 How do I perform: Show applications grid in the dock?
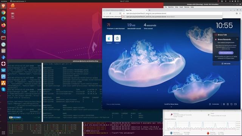click(x=3, y=133)
